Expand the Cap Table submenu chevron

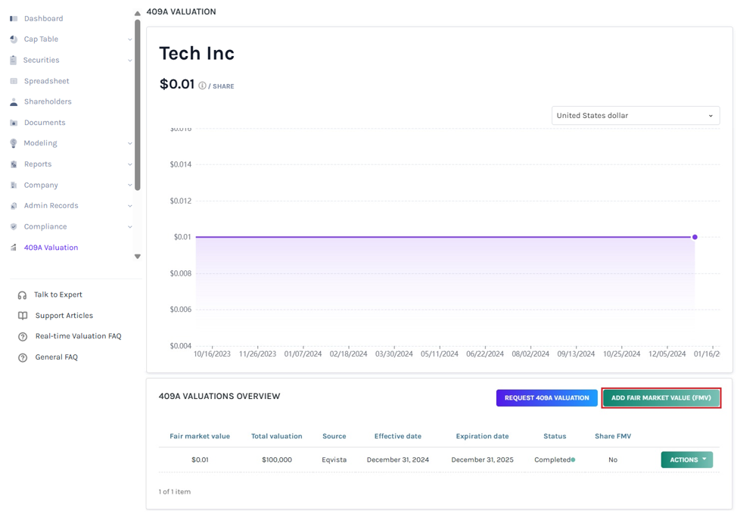[129, 39]
